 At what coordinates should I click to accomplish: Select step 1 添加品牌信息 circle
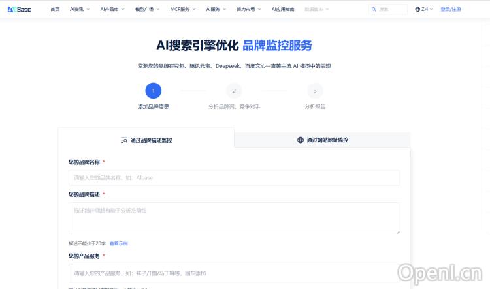(154, 91)
